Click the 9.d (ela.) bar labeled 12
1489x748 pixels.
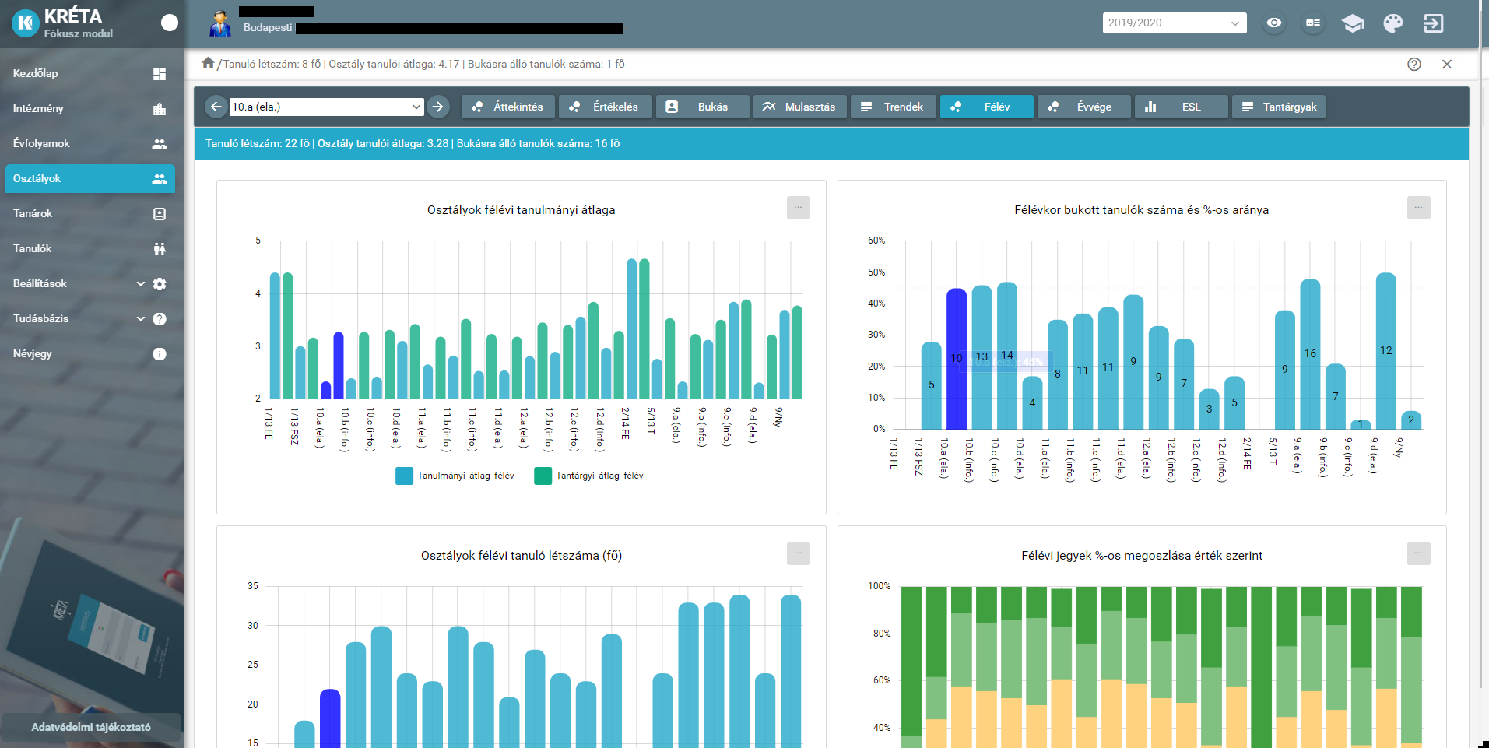(1385, 351)
